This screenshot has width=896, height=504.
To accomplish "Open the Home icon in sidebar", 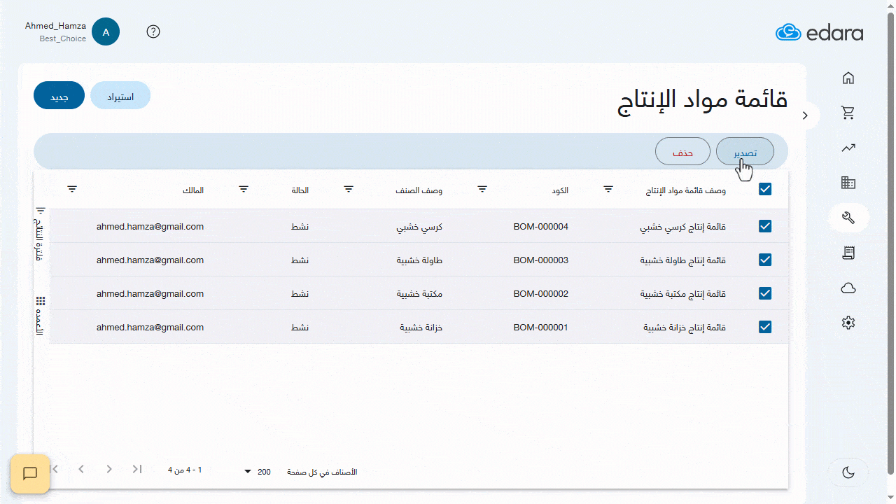I will pyautogui.click(x=848, y=78).
